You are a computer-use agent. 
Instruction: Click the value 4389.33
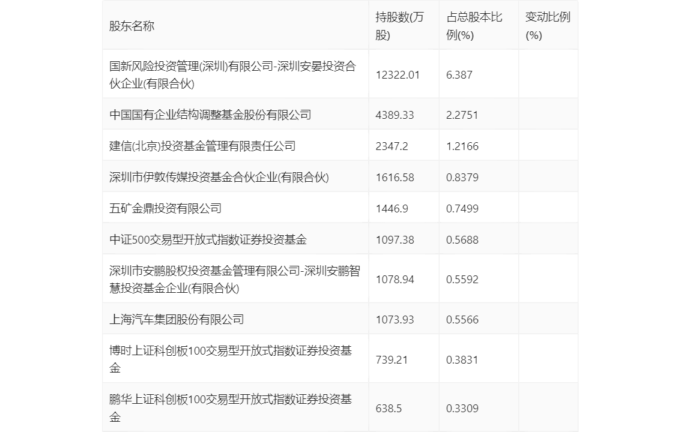point(395,115)
